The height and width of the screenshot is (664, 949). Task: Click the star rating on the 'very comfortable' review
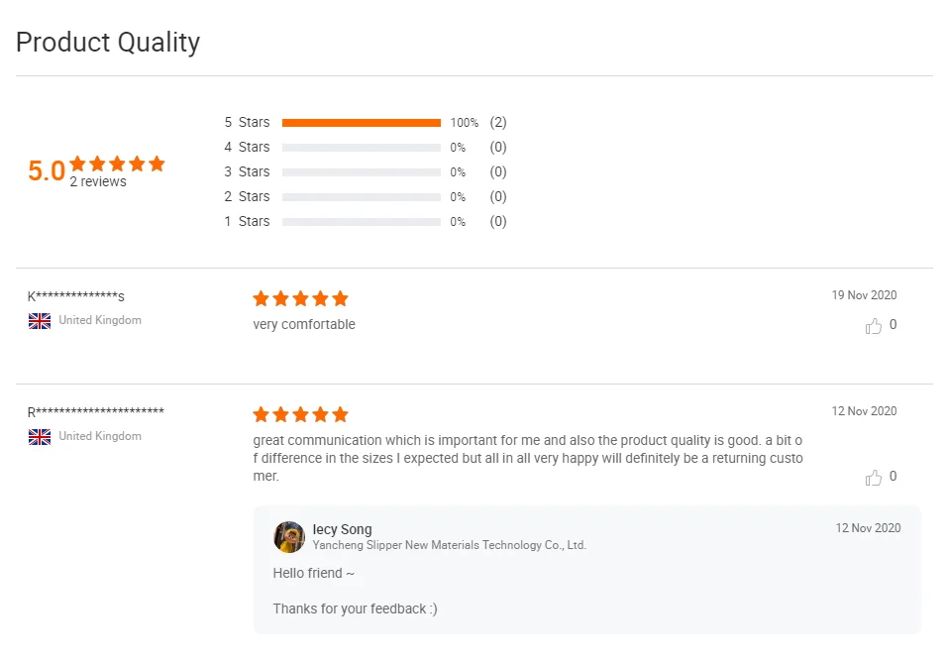(300, 298)
